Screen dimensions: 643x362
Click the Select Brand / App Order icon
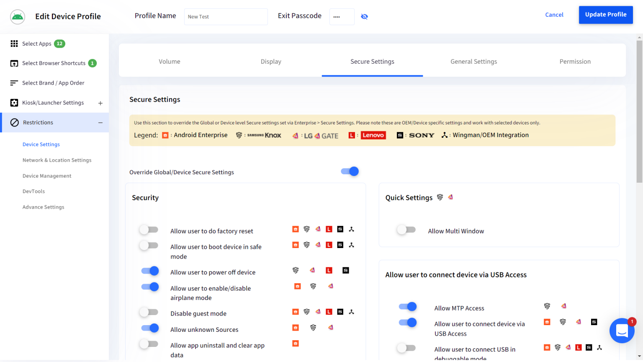(x=14, y=83)
